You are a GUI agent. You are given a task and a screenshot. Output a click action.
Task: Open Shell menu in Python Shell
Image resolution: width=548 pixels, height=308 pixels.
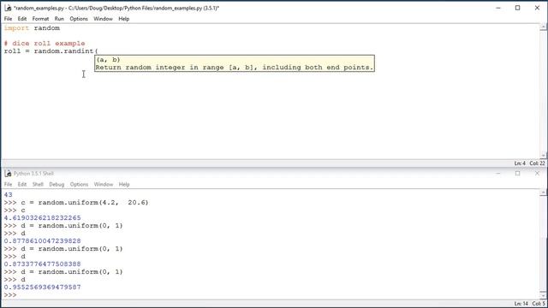coord(38,185)
